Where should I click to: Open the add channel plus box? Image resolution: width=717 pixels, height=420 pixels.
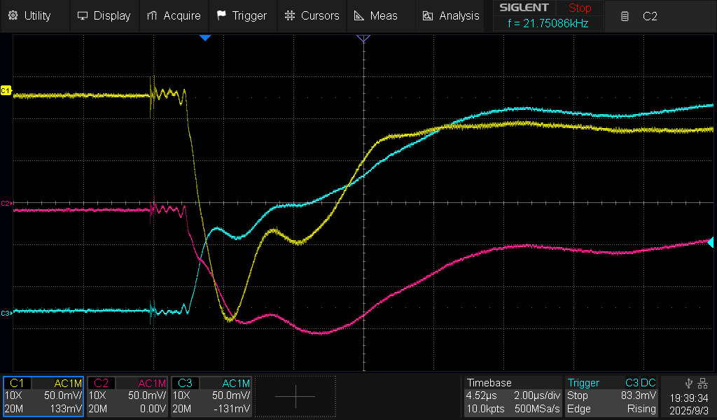[x=295, y=396]
